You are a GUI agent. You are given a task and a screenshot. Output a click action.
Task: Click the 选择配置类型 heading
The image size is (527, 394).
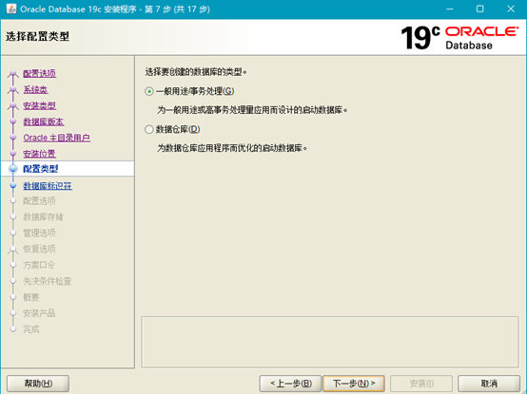37,36
